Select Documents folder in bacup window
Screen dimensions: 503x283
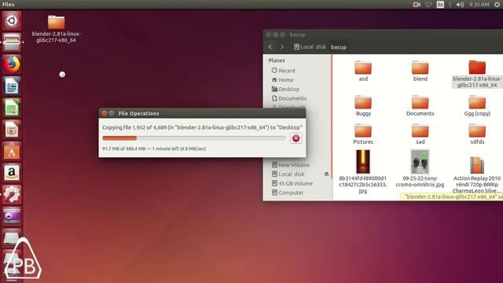coord(420,106)
